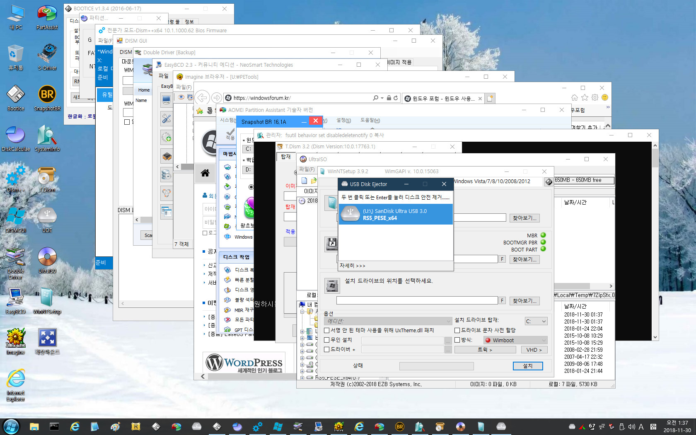696x435 pixels.
Task: Open the 에디션 edition dropdown
Action: coord(388,321)
